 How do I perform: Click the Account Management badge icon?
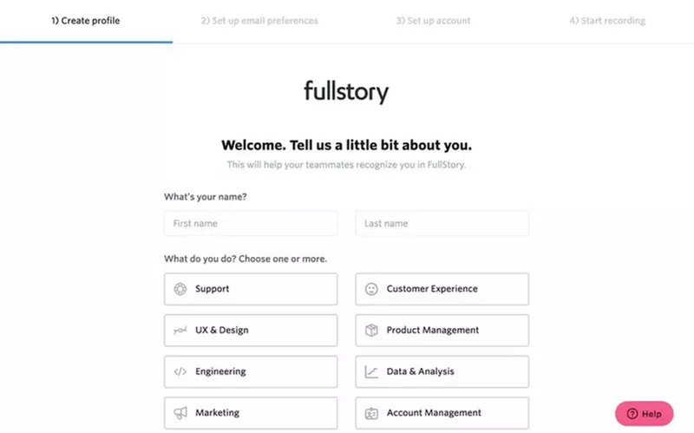coord(371,413)
